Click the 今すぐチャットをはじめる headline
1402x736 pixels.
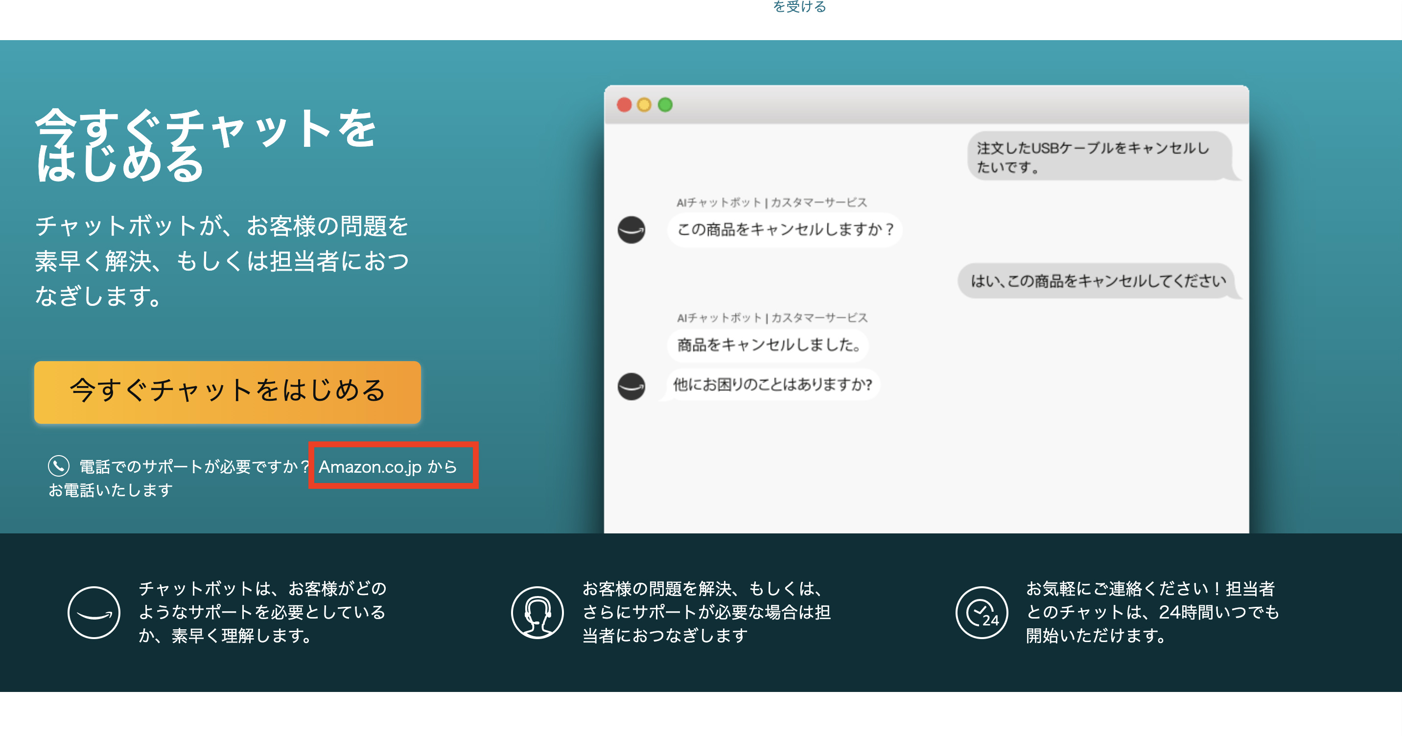[x=206, y=145]
